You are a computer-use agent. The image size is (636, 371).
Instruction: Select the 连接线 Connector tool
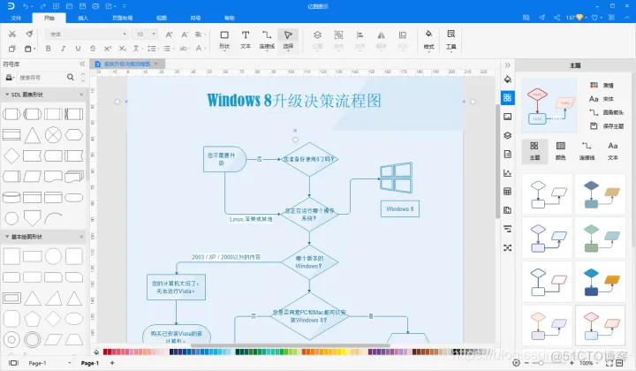(267, 40)
